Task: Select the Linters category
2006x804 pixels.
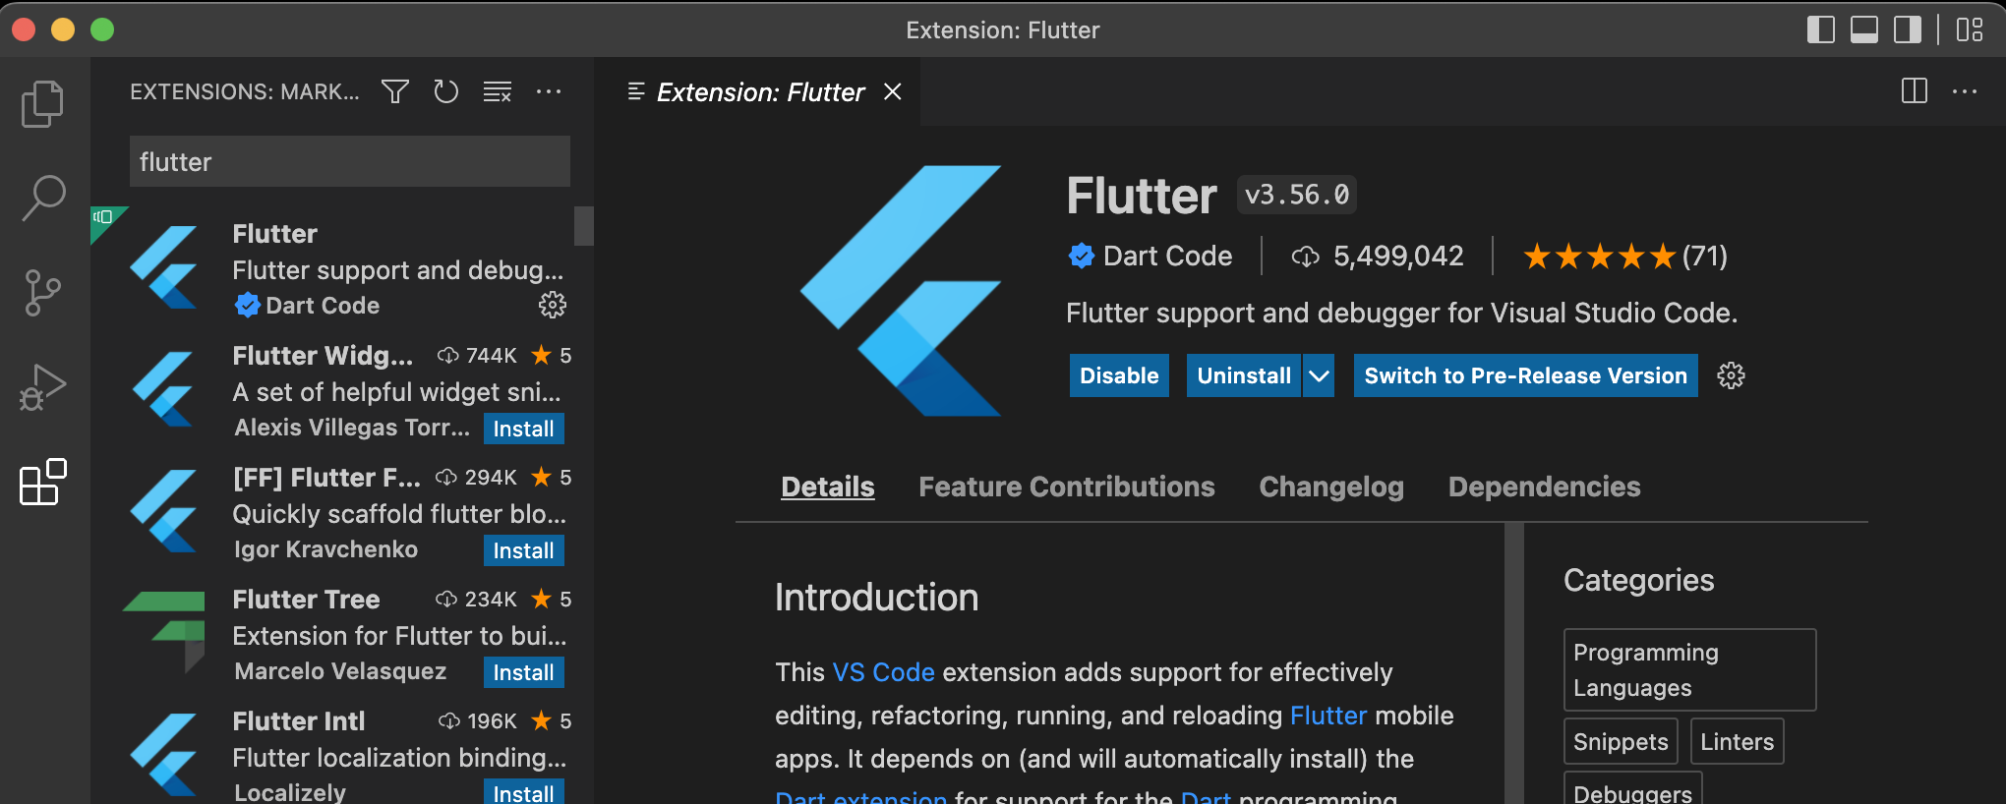Action: pos(1737,742)
